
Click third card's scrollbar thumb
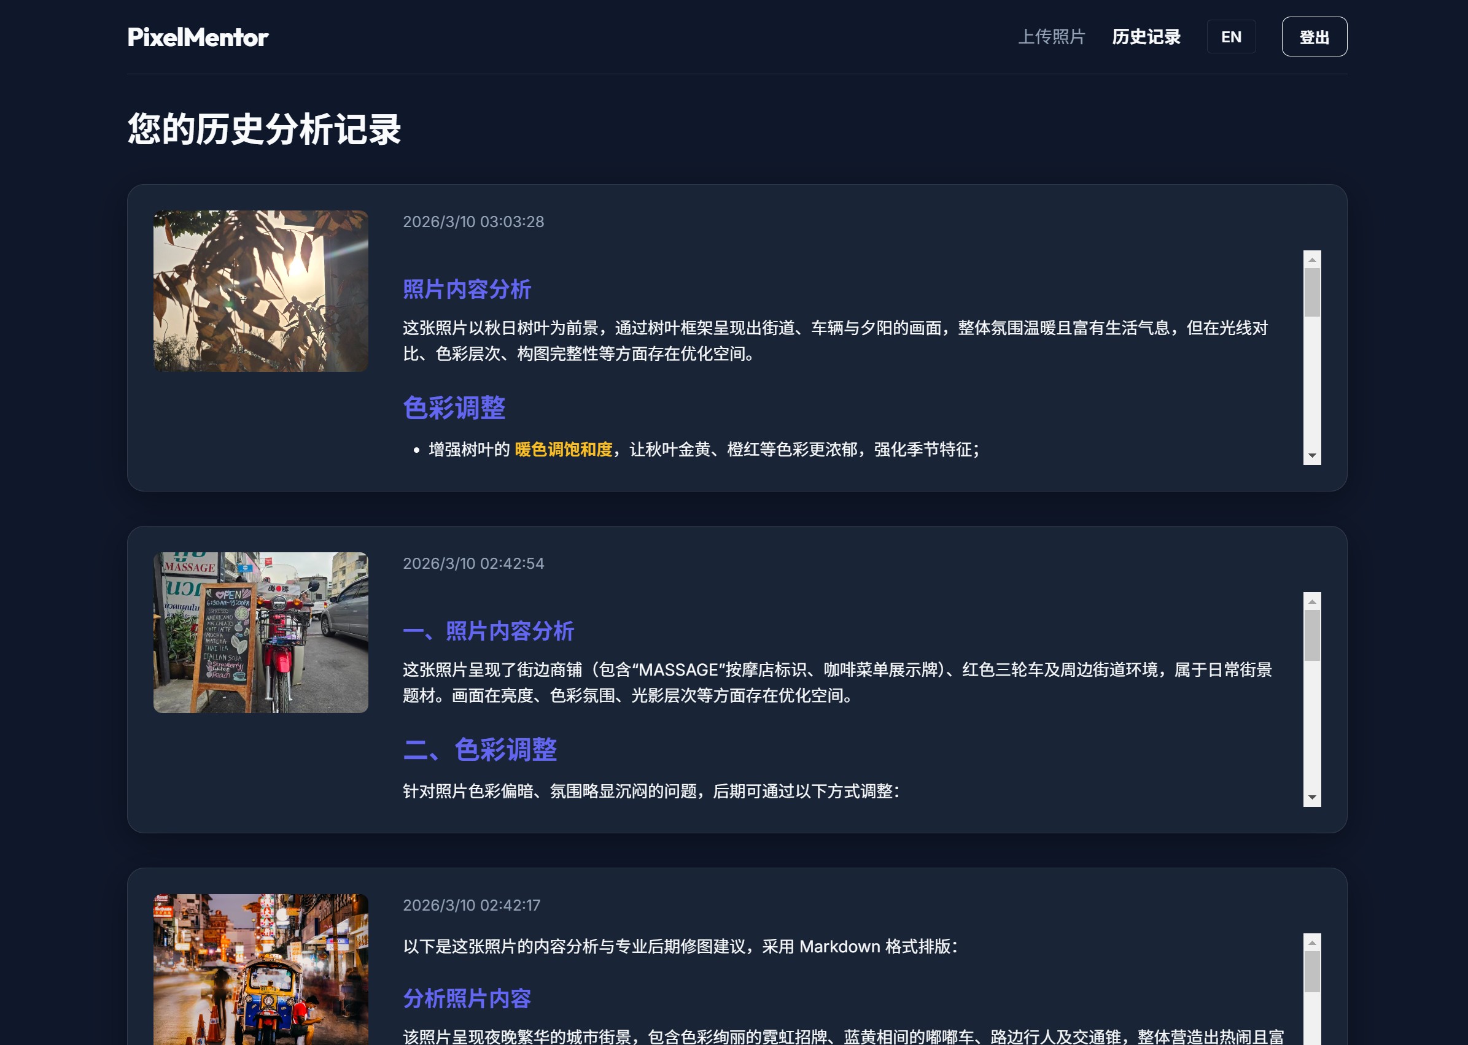tap(1311, 971)
